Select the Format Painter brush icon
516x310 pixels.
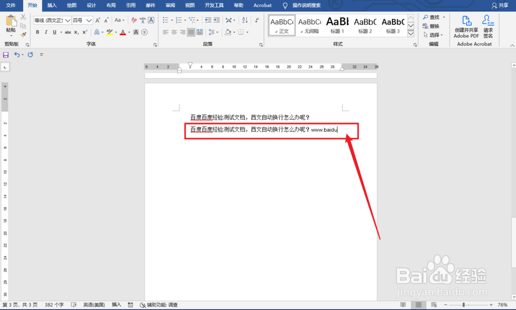[x=23, y=34]
